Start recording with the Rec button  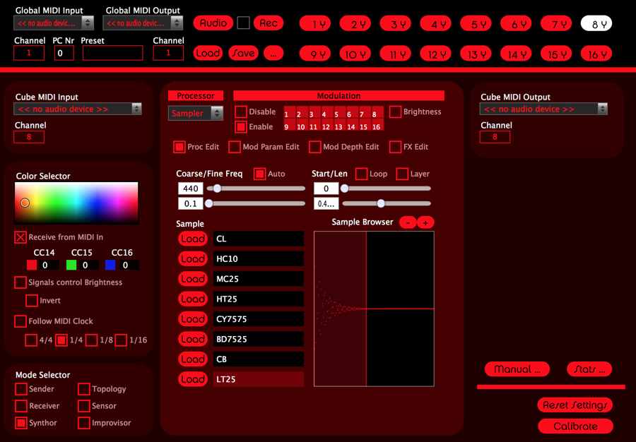point(268,23)
